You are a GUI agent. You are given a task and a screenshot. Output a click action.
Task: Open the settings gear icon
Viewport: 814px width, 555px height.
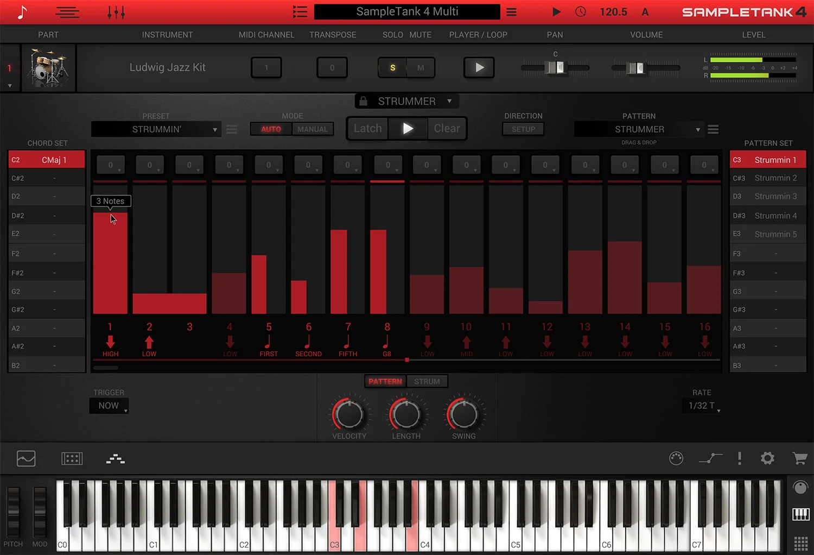coord(767,458)
